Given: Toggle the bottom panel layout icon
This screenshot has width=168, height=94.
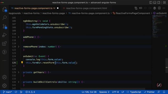Looking at the screenshot, I should (155, 2).
